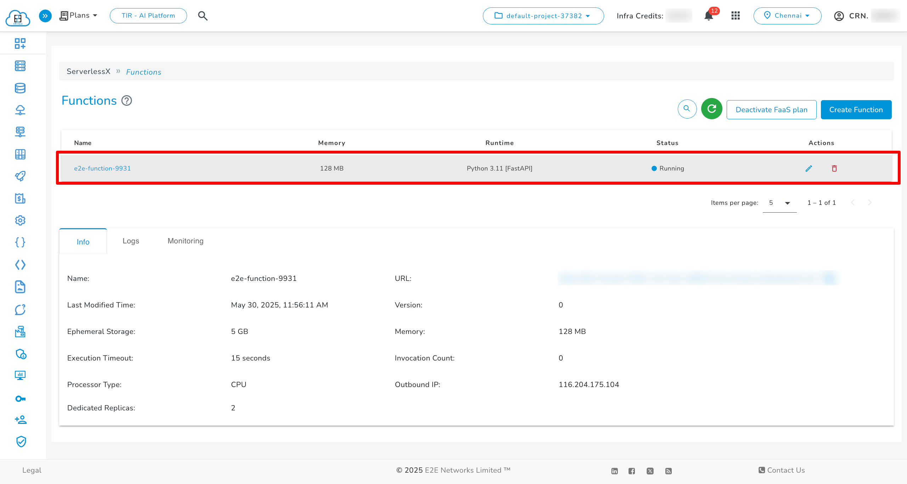Screen dimensions: 907x484
Task: Edit e2e-function-9931 via the pencil action
Action: [x=809, y=168]
